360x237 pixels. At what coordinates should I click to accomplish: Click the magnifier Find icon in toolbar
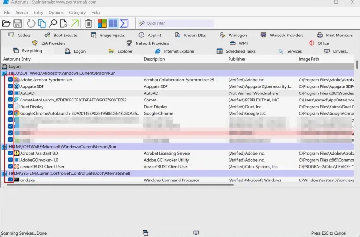pos(53,23)
